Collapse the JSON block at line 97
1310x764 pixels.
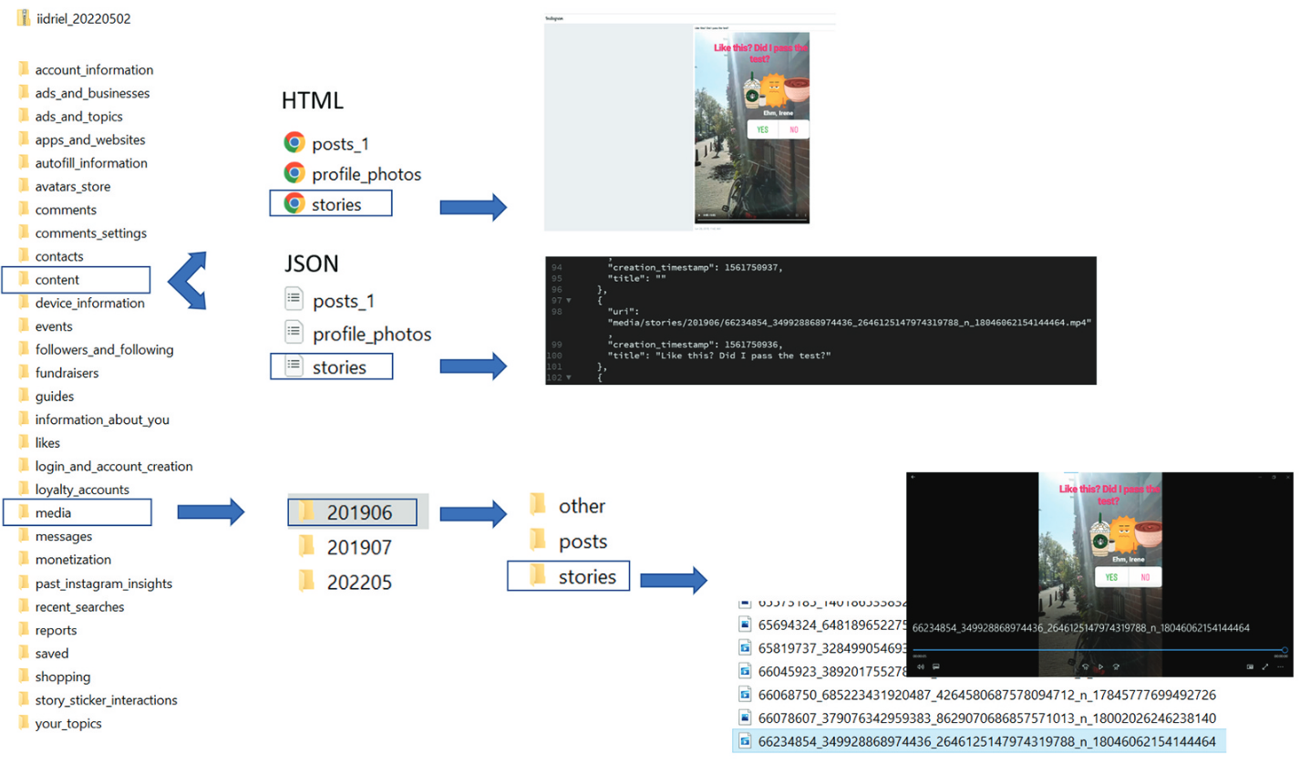click(x=570, y=300)
